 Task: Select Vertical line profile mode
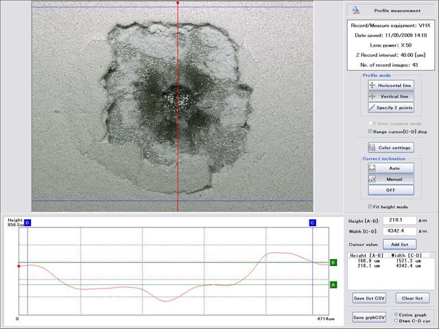[x=390, y=97]
